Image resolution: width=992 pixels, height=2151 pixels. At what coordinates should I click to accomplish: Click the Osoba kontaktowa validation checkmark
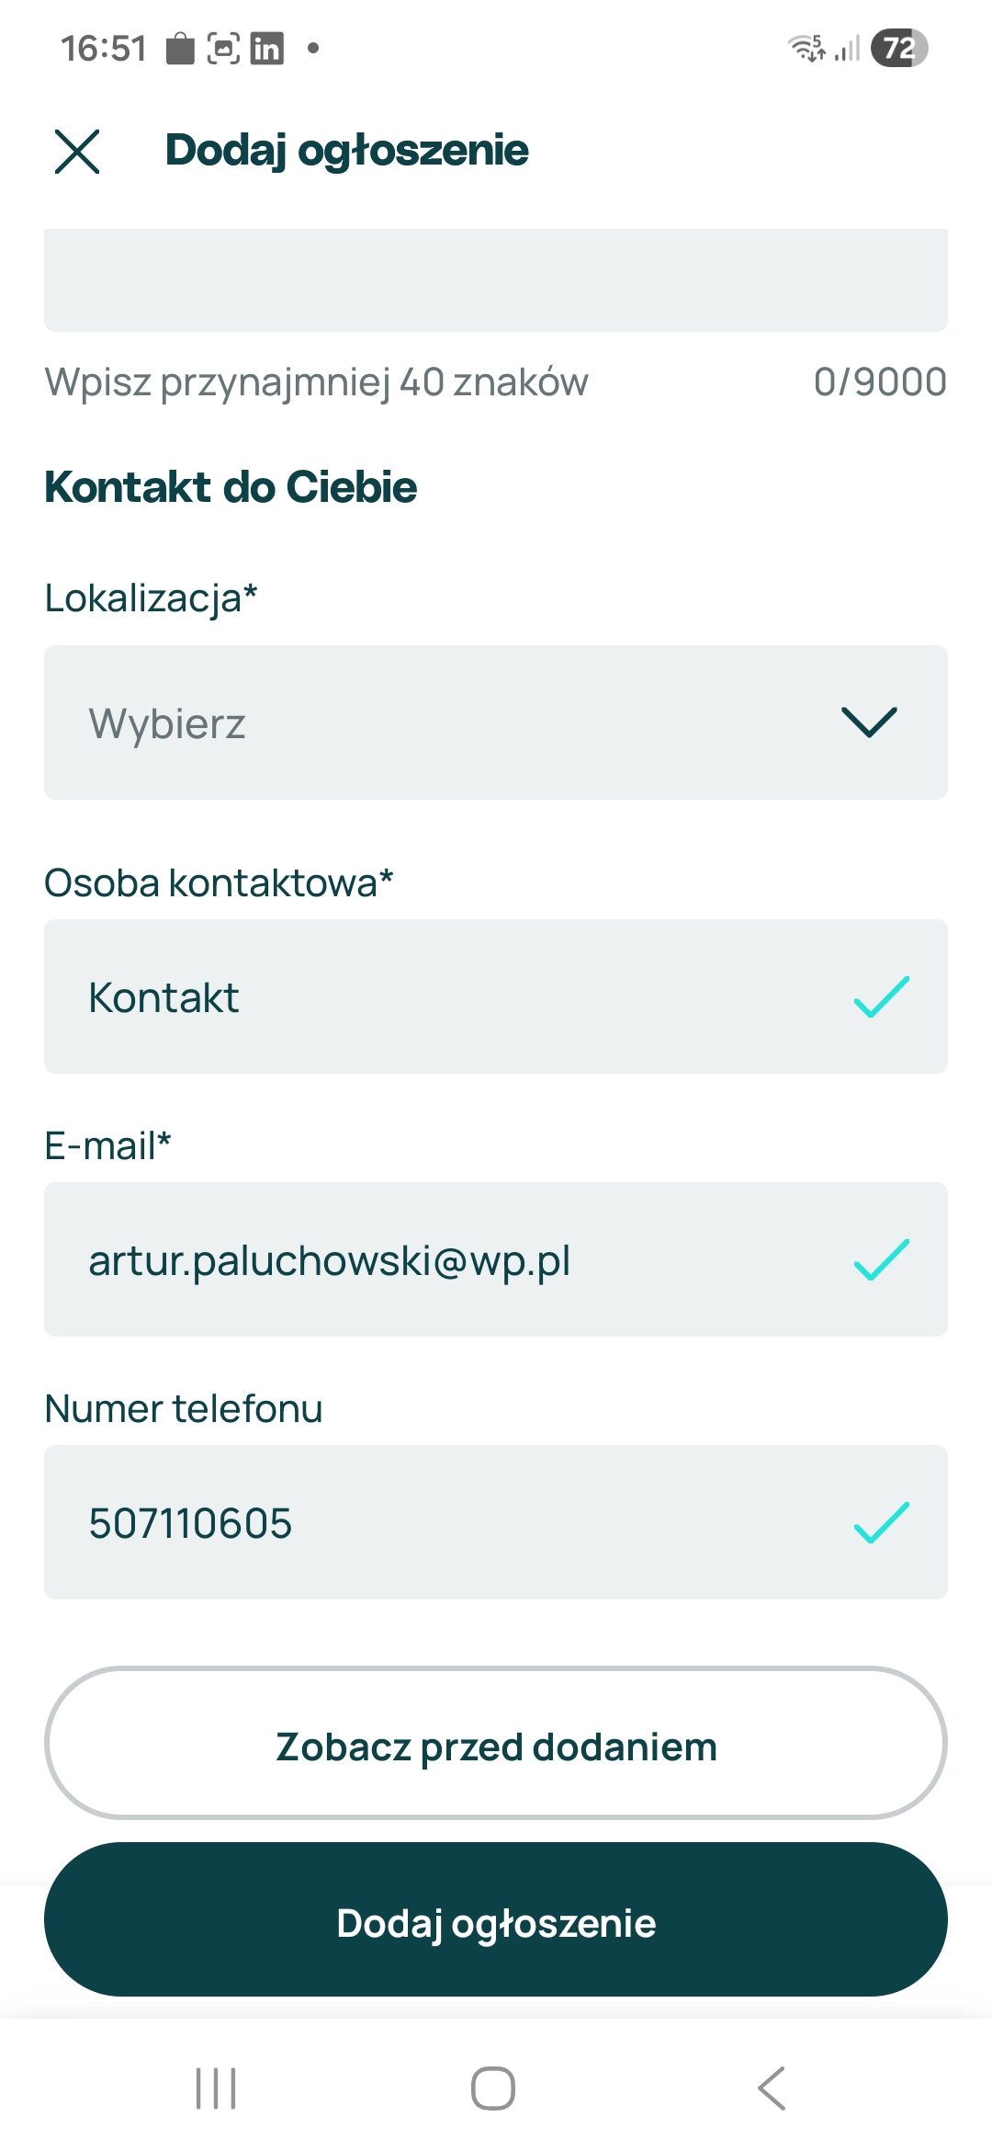pos(881,997)
